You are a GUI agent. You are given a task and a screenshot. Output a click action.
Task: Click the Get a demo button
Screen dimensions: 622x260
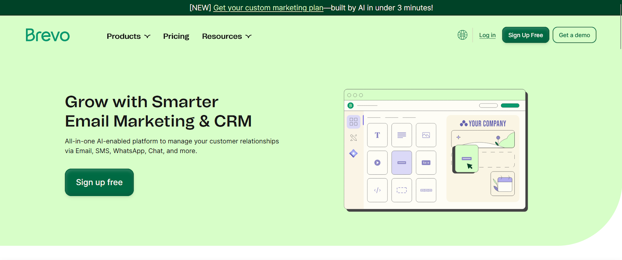pos(574,35)
